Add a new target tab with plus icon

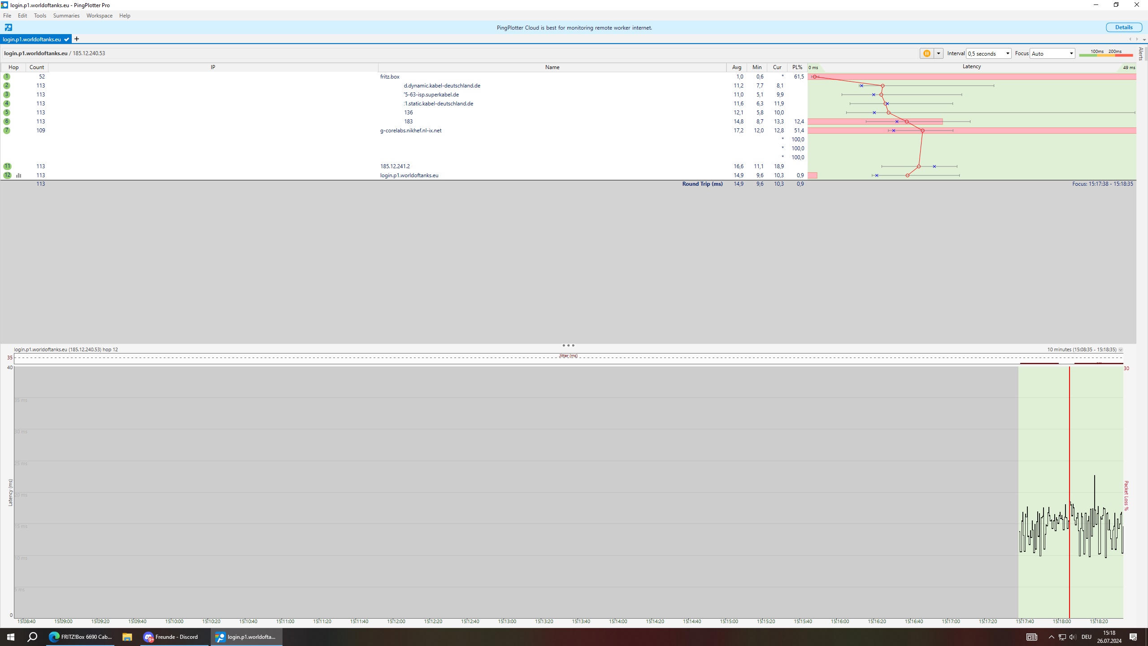(x=77, y=39)
